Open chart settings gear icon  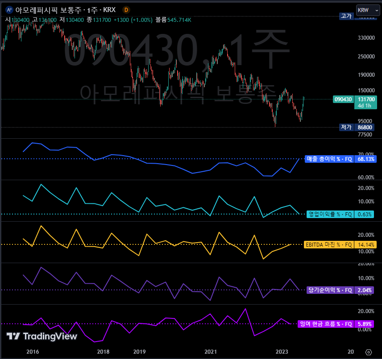coord(369,352)
